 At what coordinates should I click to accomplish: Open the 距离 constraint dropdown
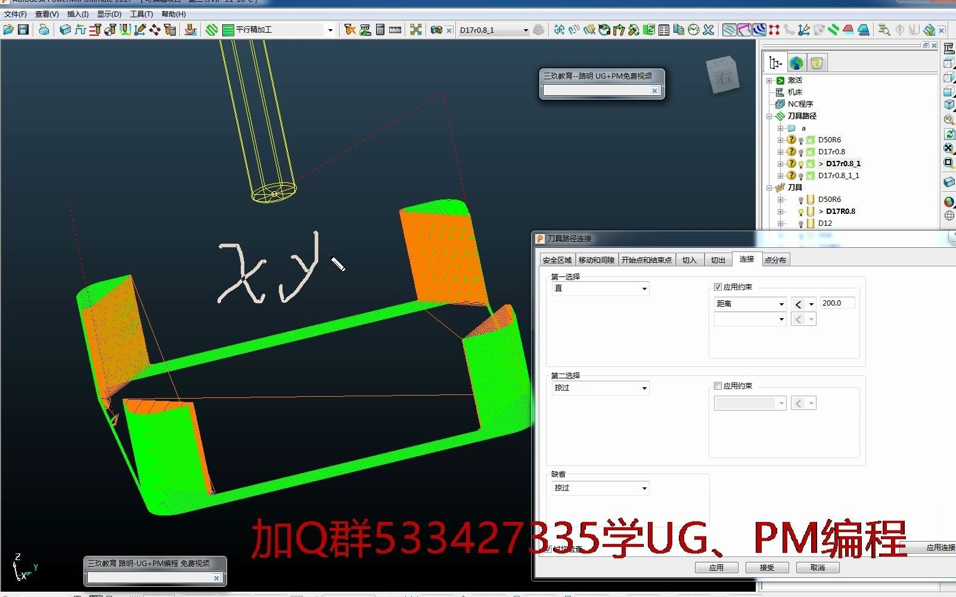pyautogui.click(x=750, y=304)
